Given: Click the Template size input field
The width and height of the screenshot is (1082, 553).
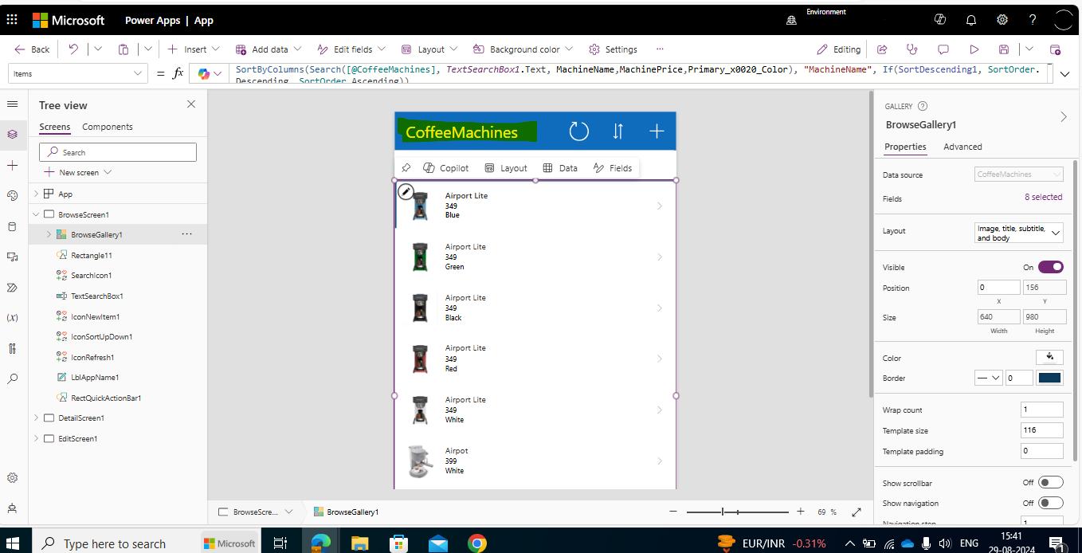Looking at the screenshot, I should (x=1042, y=430).
